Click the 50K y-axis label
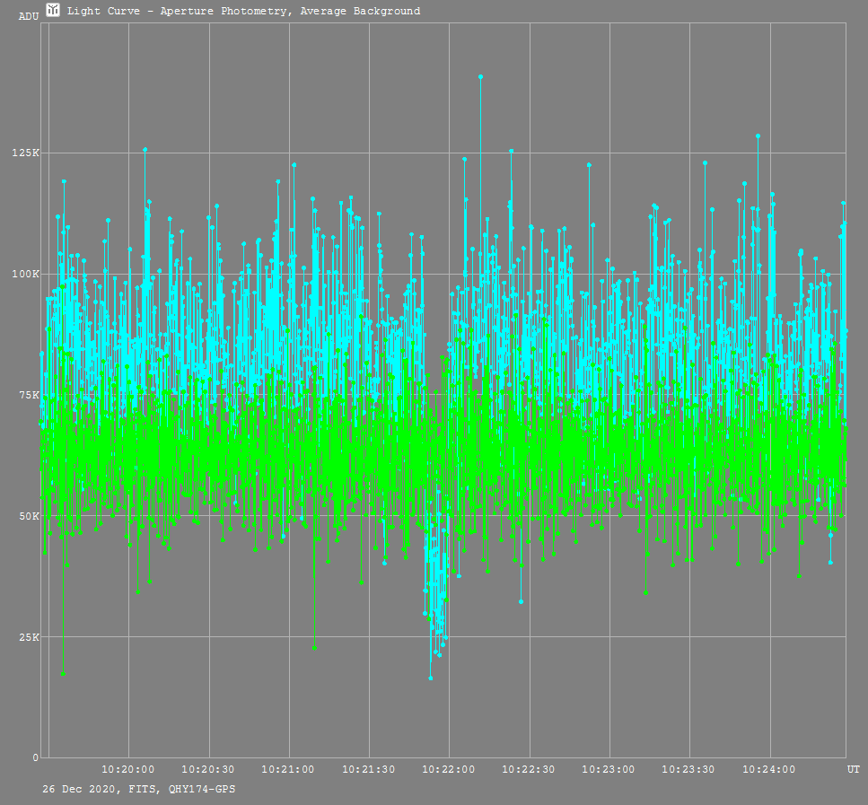The image size is (868, 805). click(29, 516)
